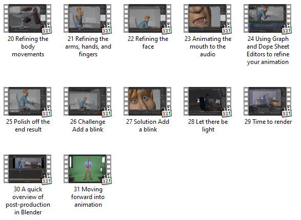Click the 321 player badge on video 31
The width and height of the screenshot is (301, 220).
point(107,180)
